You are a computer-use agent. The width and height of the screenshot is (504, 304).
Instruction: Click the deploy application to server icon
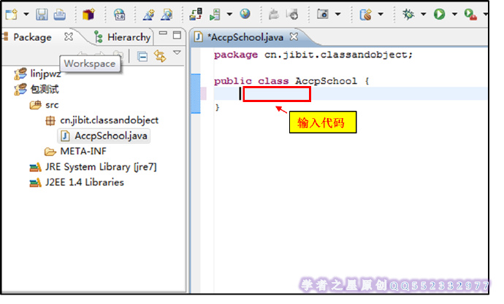tap(196, 15)
